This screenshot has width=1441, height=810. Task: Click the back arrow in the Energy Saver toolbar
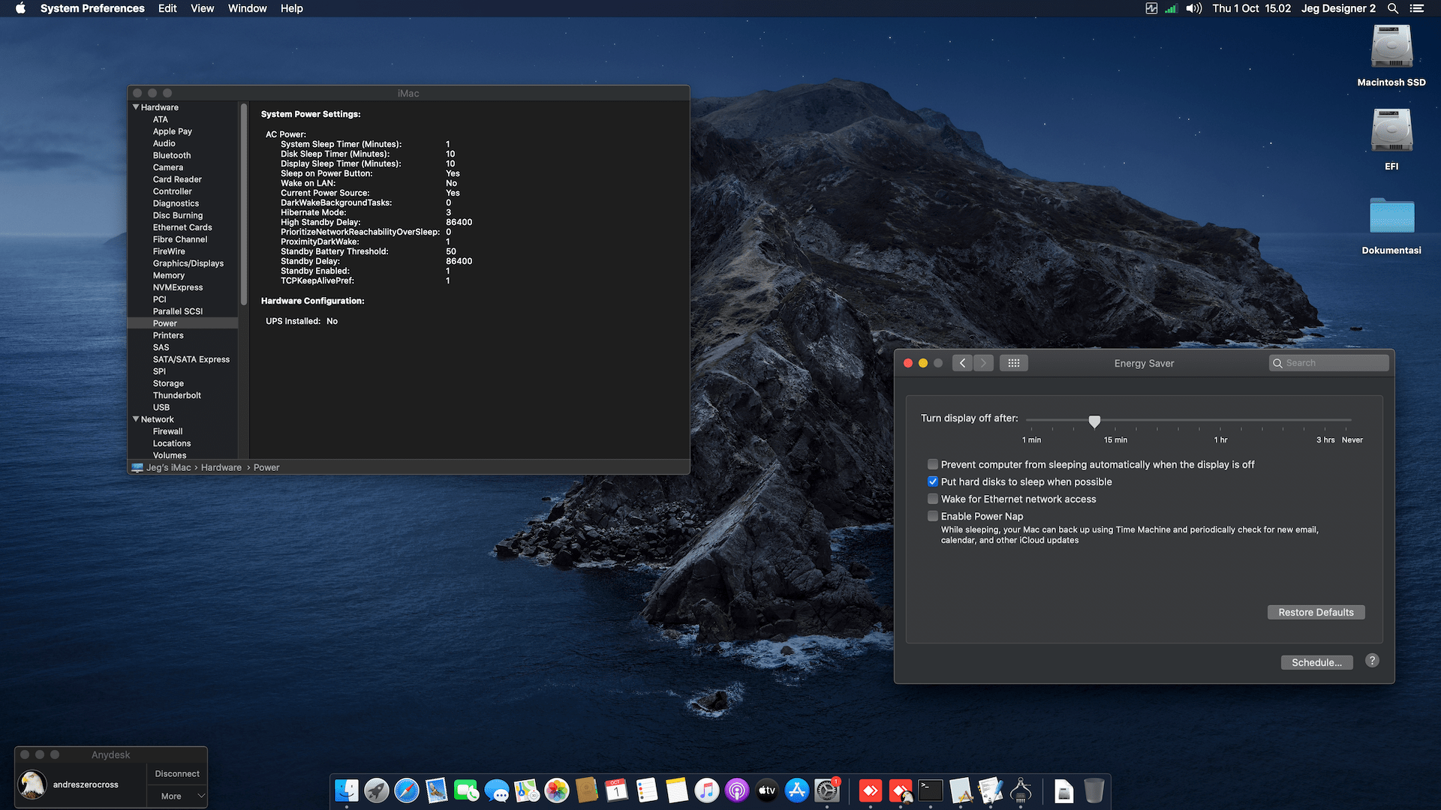(962, 363)
